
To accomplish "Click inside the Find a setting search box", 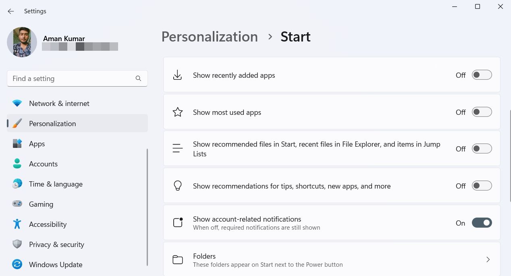I will click(x=73, y=78).
